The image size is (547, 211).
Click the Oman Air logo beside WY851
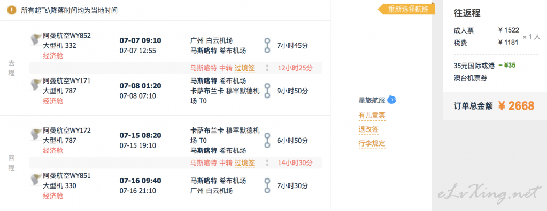point(36,180)
